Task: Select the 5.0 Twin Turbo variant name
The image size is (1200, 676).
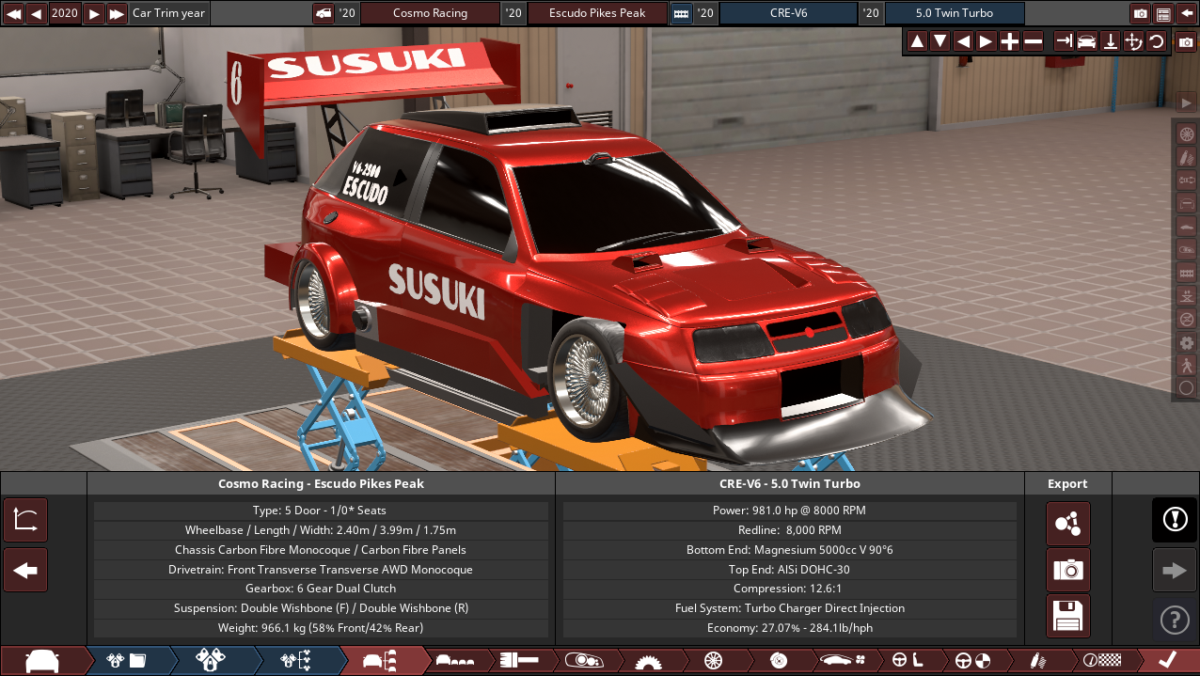Action: click(x=954, y=13)
